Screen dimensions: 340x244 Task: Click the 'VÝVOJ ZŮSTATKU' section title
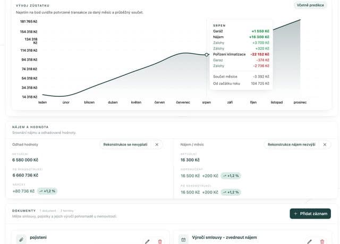32,5
